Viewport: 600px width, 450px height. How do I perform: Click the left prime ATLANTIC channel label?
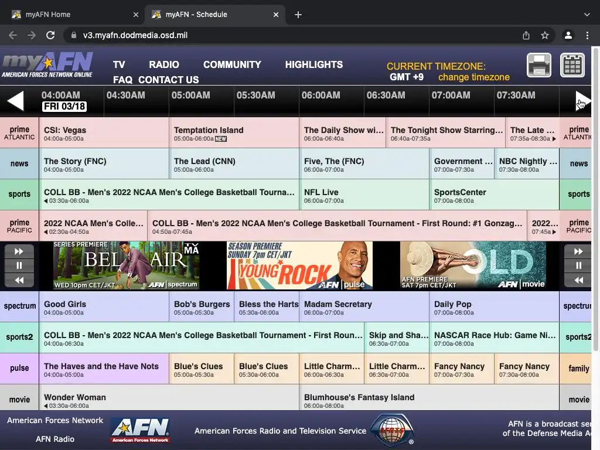pyautogui.click(x=19, y=133)
